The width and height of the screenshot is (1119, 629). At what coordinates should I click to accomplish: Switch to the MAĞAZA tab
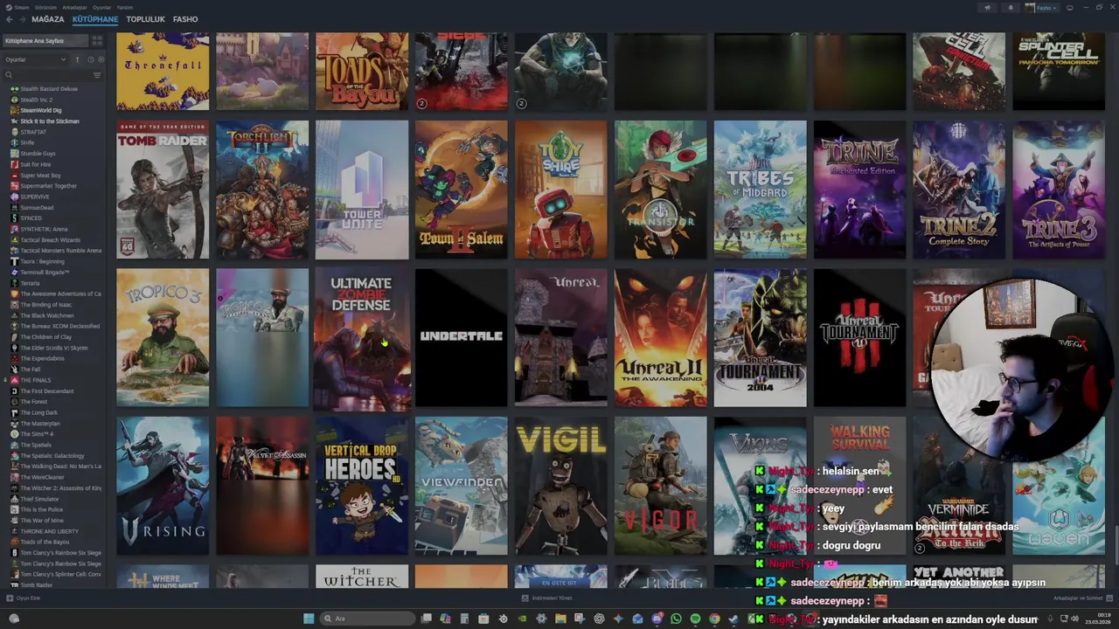pyautogui.click(x=48, y=19)
